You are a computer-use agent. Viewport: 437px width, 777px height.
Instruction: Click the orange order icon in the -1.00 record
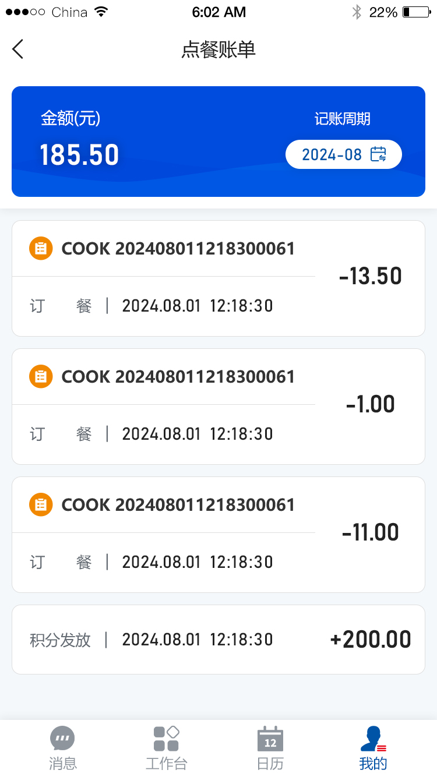pyautogui.click(x=41, y=377)
